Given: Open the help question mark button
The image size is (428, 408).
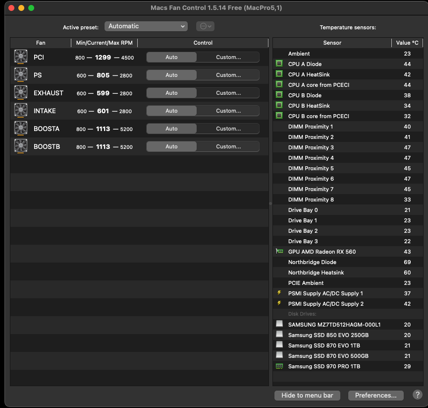Looking at the screenshot, I should tap(418, 395).
